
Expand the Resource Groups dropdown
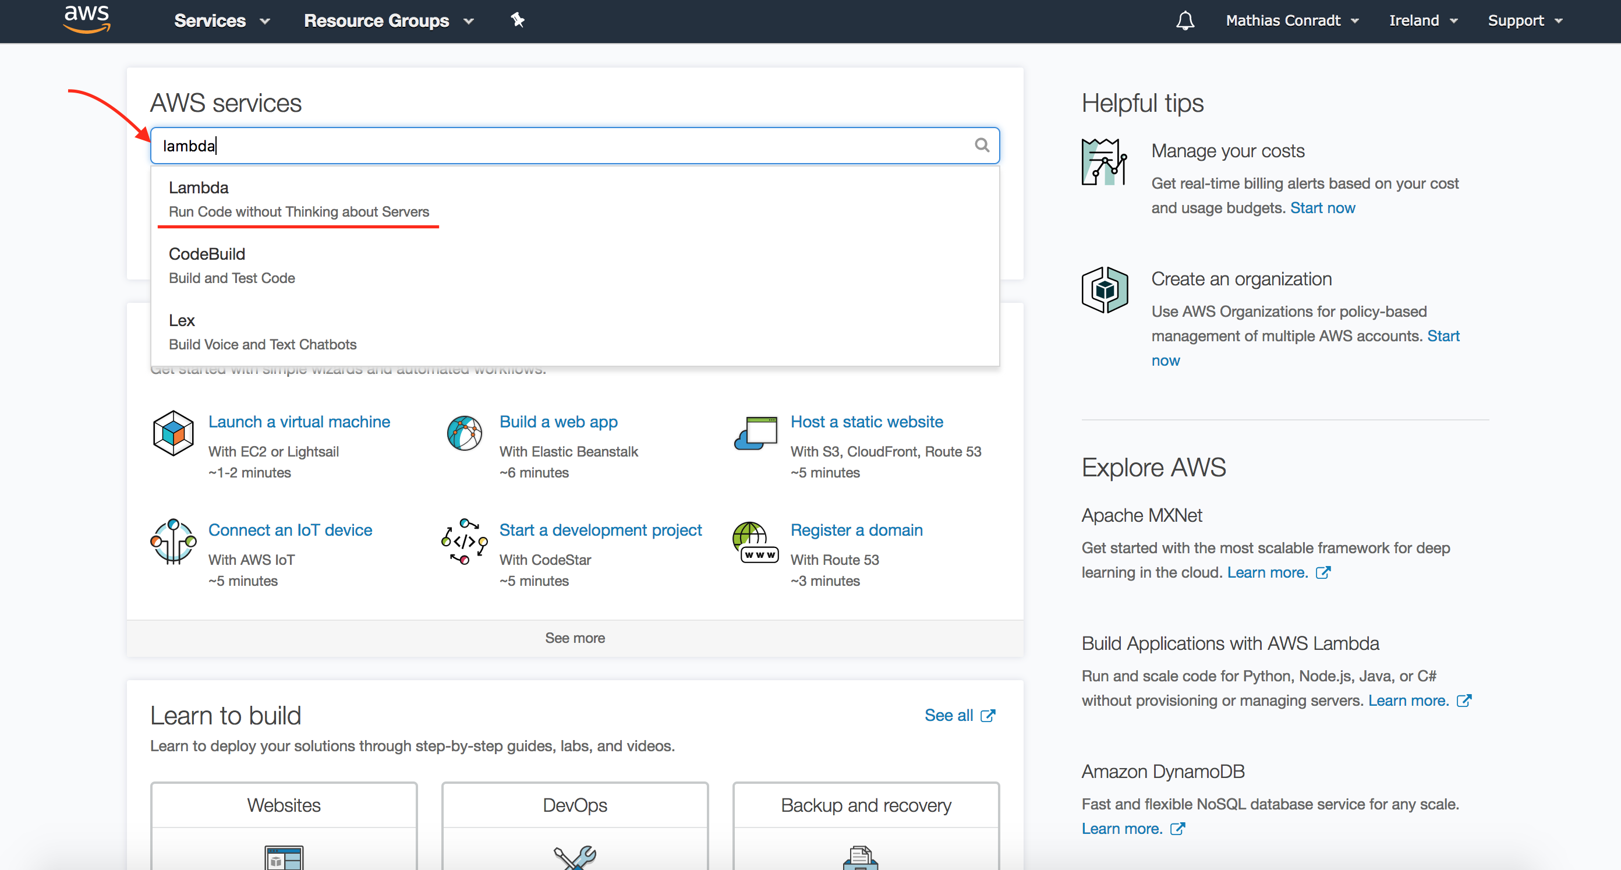(388, 21)
